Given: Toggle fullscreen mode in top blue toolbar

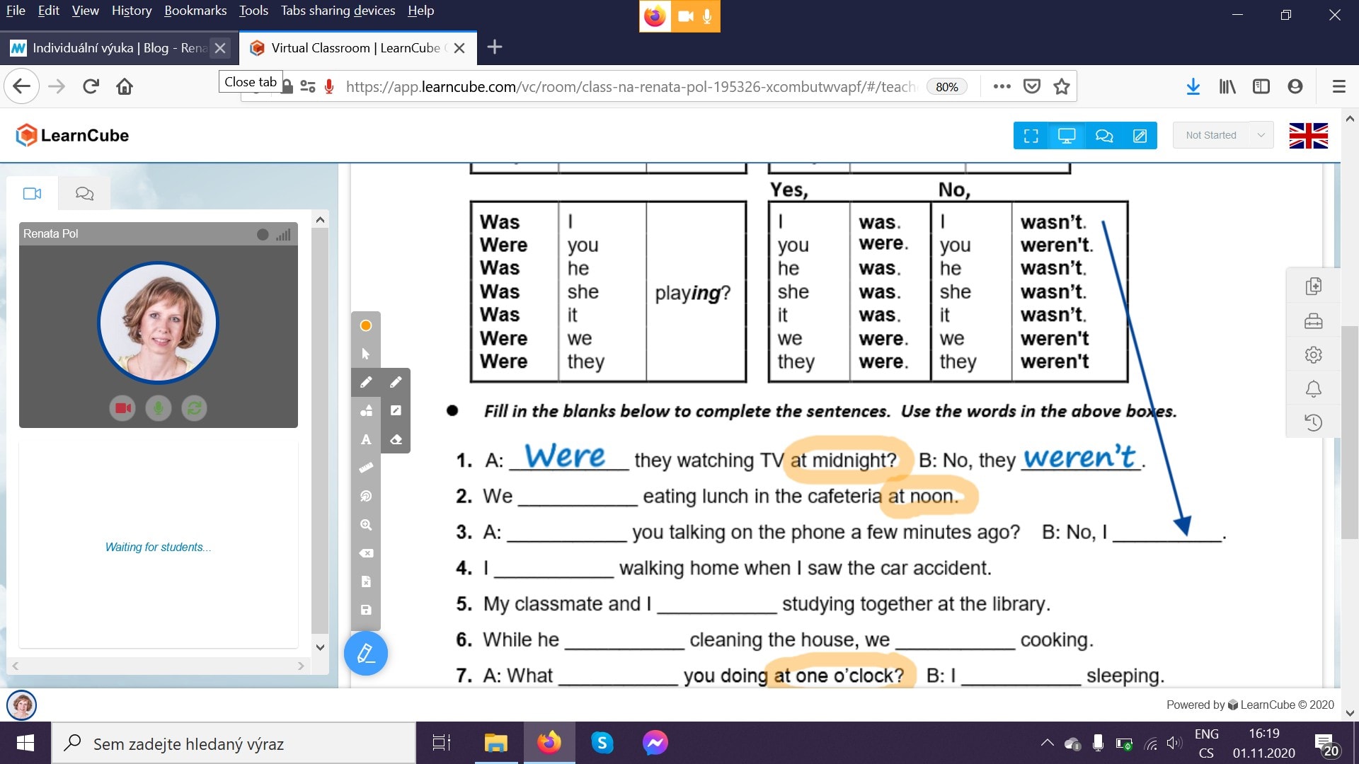Looking at the screenshot, I should (x=1031, y=136).
